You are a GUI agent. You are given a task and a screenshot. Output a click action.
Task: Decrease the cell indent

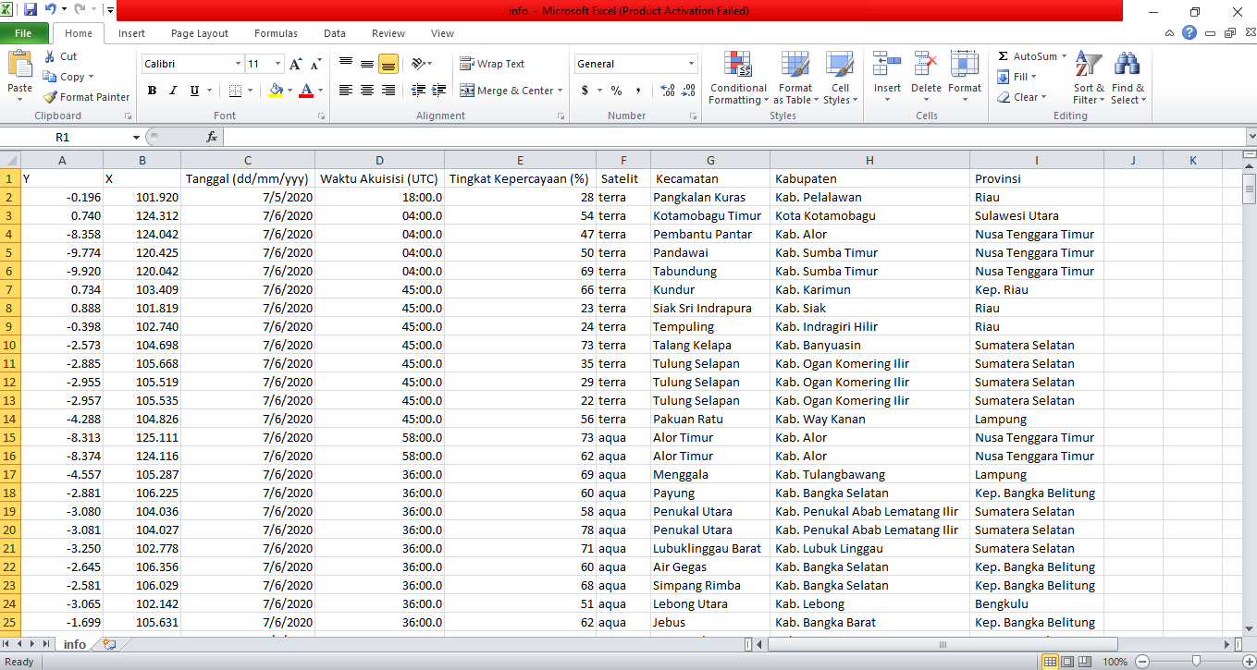click(417, 91)
